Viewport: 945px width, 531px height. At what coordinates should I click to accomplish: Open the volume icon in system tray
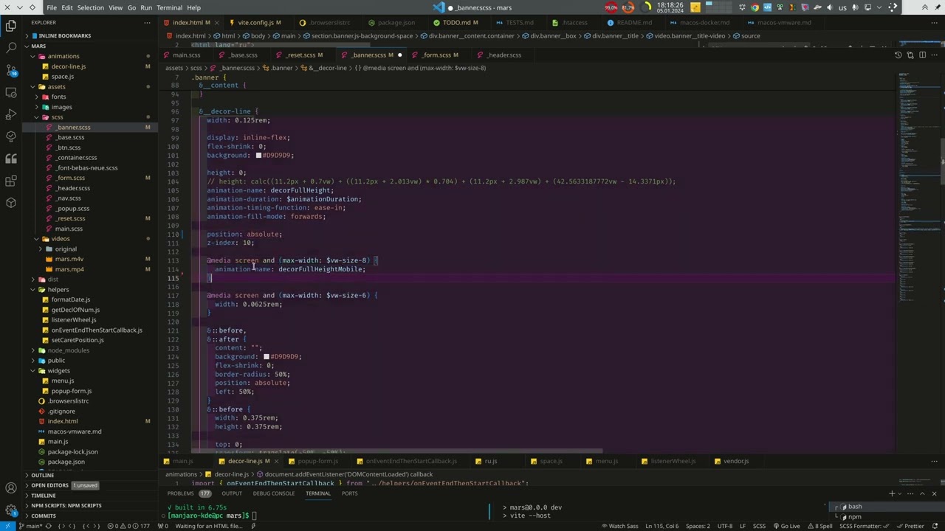829,7
